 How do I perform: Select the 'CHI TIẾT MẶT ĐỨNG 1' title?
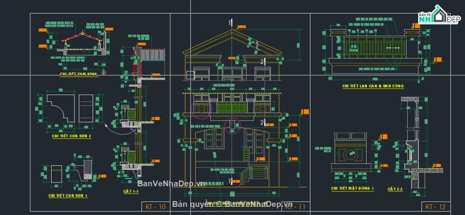coord(352,189)
